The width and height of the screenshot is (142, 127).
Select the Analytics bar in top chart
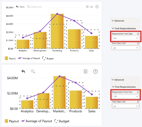[23, 44]
